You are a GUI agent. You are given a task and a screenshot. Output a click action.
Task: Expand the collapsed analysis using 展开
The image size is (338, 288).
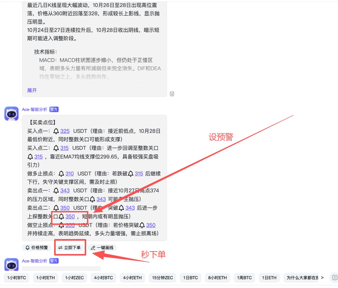[32, 90]
